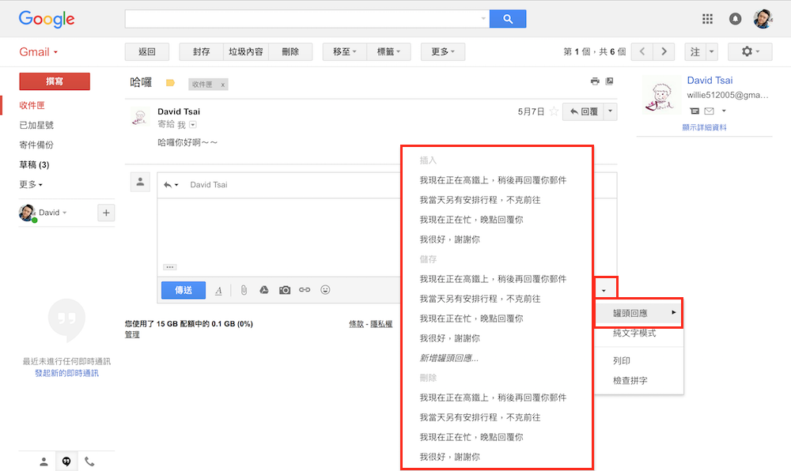This screenshot has width=791, height=471.
Task: Click the blue 傳送 send button
Action: [x=184, y=290]
